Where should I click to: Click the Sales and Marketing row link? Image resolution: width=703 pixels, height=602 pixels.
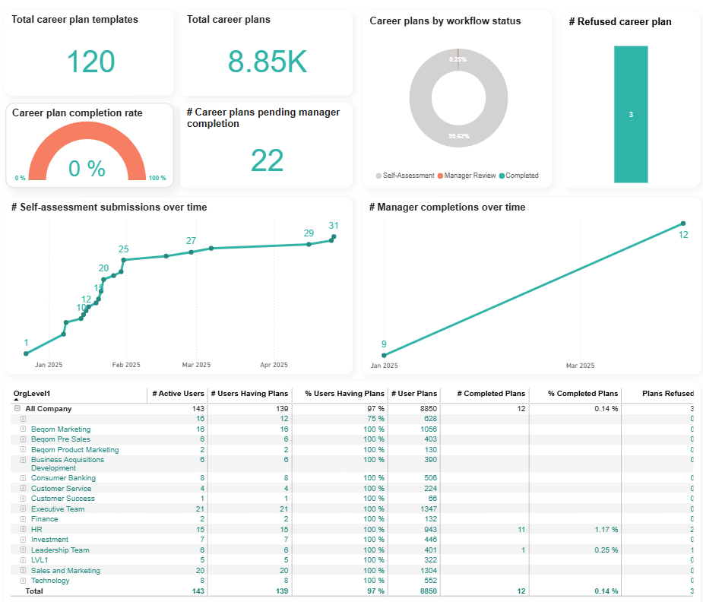pos(65,571)
